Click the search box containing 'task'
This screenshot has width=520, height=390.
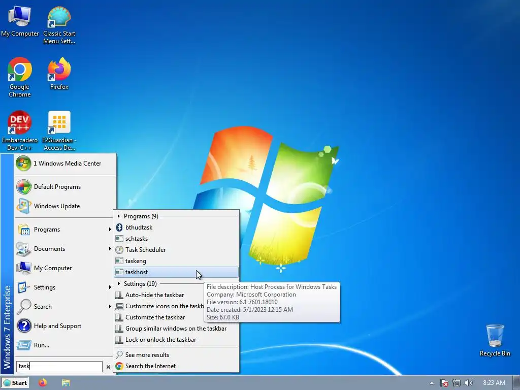pyautogui.click(x=59, y=367)
